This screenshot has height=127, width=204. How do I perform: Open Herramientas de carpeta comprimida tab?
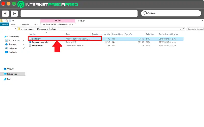point(58,24)
